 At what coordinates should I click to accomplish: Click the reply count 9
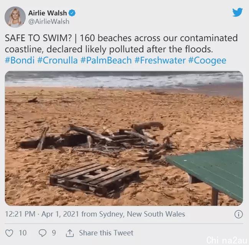click(54, 233)
